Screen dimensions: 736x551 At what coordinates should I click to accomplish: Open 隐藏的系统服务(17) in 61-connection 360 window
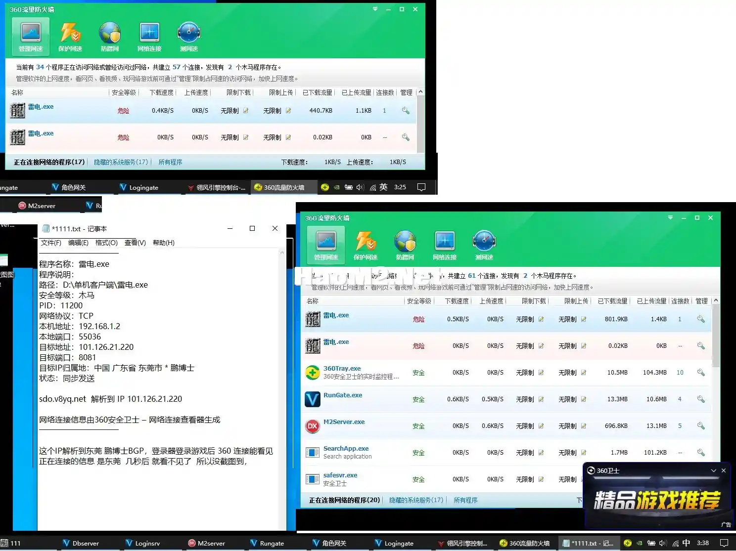pyautogui.click(x=416, y=500)
